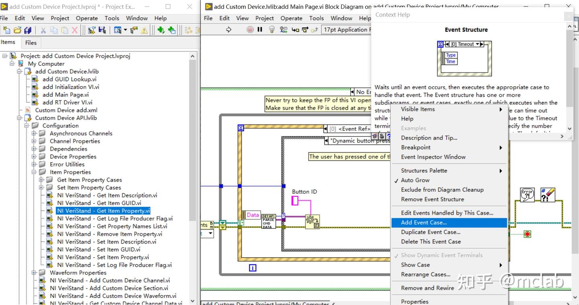Click the New project item icon

[x=7, y=30]
